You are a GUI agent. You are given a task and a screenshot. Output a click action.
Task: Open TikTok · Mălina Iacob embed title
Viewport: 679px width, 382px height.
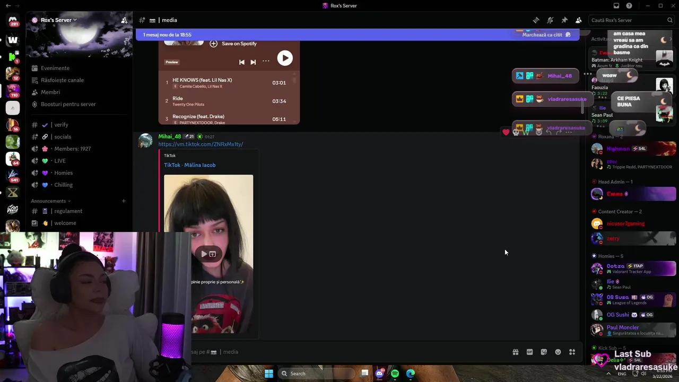189,165
